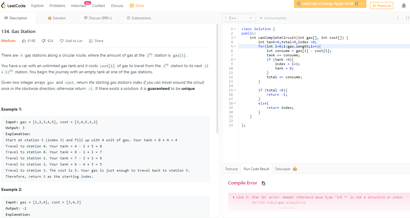The height and width of the screenshot is (218, 410).
Task: Click the Compile Error heading
Action: pyautogui.click(x=242, y=183)
